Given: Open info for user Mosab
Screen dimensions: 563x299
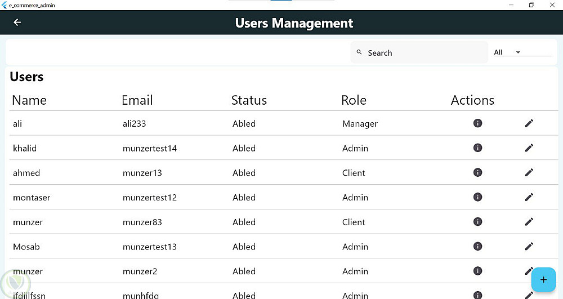Looking at the screenshot, I should click(x=477, y=246).
